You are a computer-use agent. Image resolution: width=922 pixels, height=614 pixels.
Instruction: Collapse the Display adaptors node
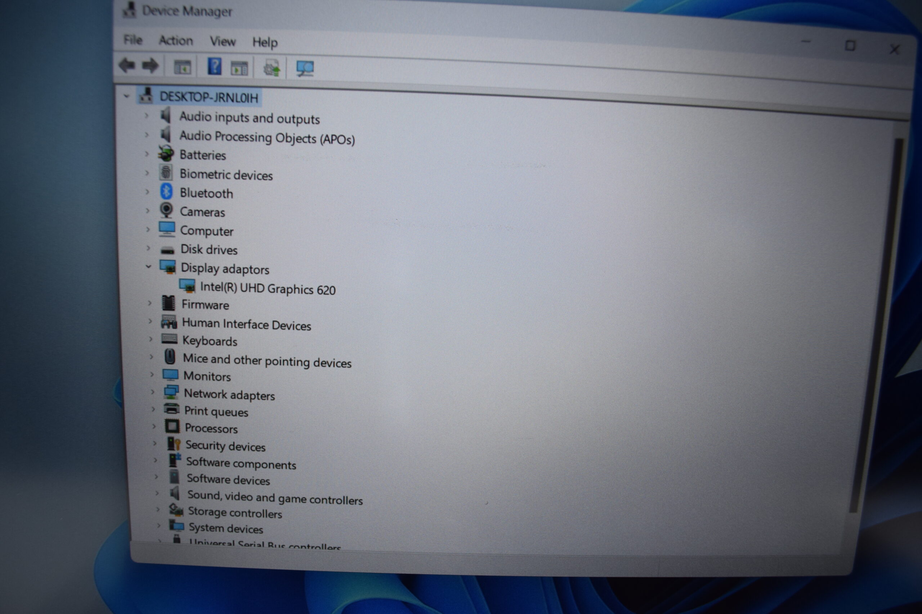[x=148, y=267]
